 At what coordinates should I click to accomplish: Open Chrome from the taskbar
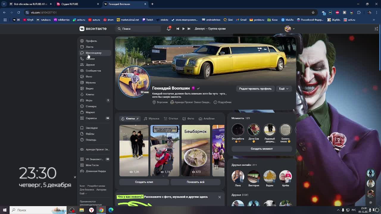101,210
